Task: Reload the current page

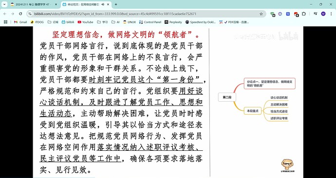Action: pos(20,14)
